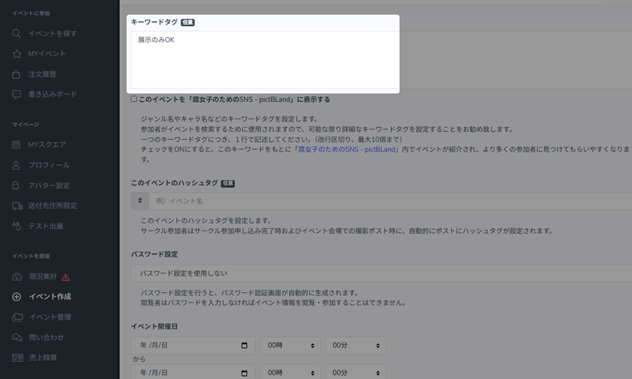Open 問い合わせ from the sidebar

tap(46, 337)
